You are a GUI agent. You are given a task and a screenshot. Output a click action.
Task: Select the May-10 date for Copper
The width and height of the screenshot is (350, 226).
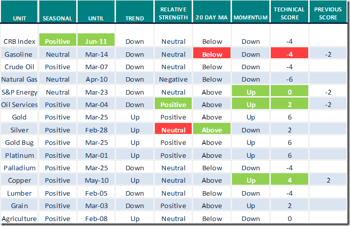click(x=96, y=180)
